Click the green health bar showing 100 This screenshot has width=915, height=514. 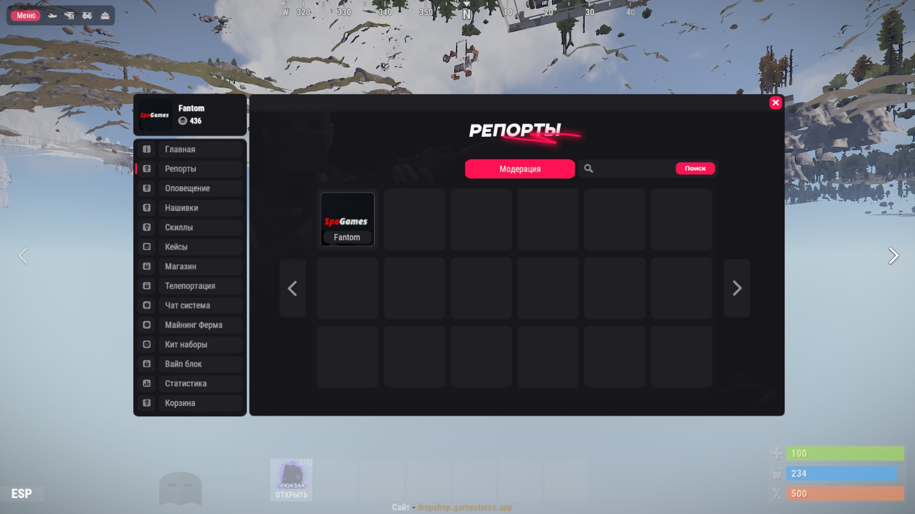844,453
